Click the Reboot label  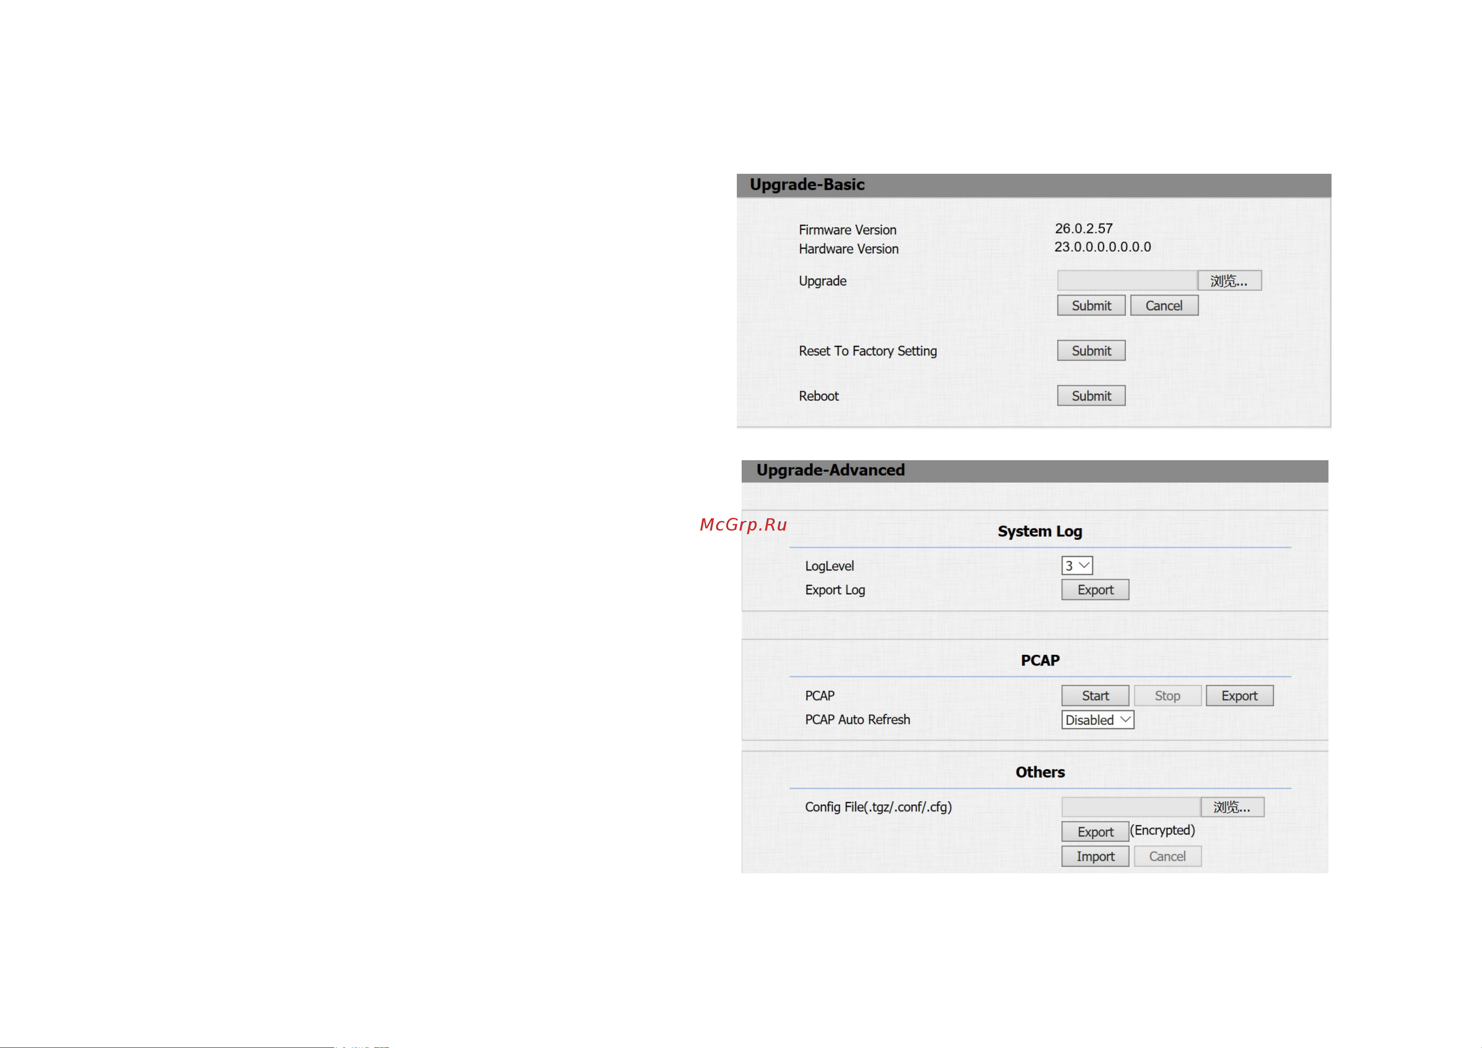pyautogui.click(x=819, y=396)
